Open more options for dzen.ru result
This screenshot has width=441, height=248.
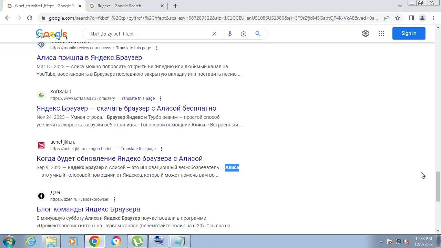(114, 199)
